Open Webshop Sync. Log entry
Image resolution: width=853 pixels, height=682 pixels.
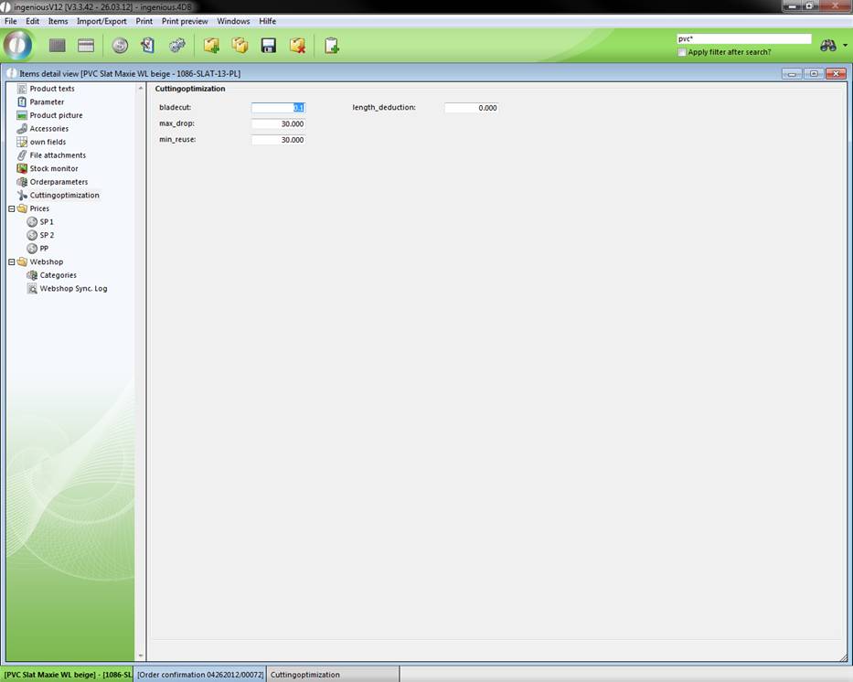point(73,289)
